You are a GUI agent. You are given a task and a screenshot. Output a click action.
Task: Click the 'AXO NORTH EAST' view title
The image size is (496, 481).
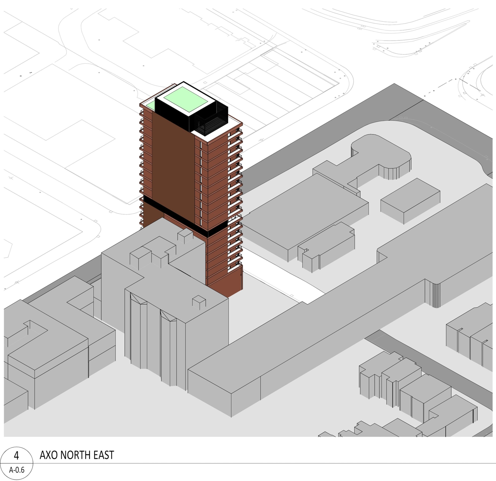pyautogui.click(x=77, y=455)
